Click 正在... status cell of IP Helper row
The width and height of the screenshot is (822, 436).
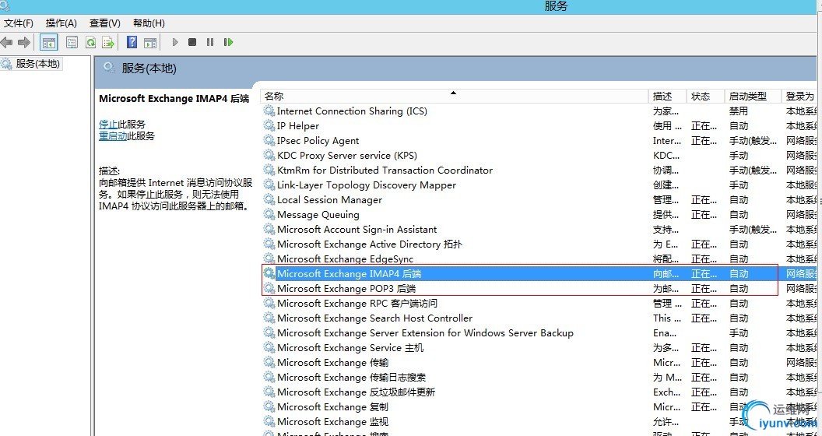(x=704, y=126)
